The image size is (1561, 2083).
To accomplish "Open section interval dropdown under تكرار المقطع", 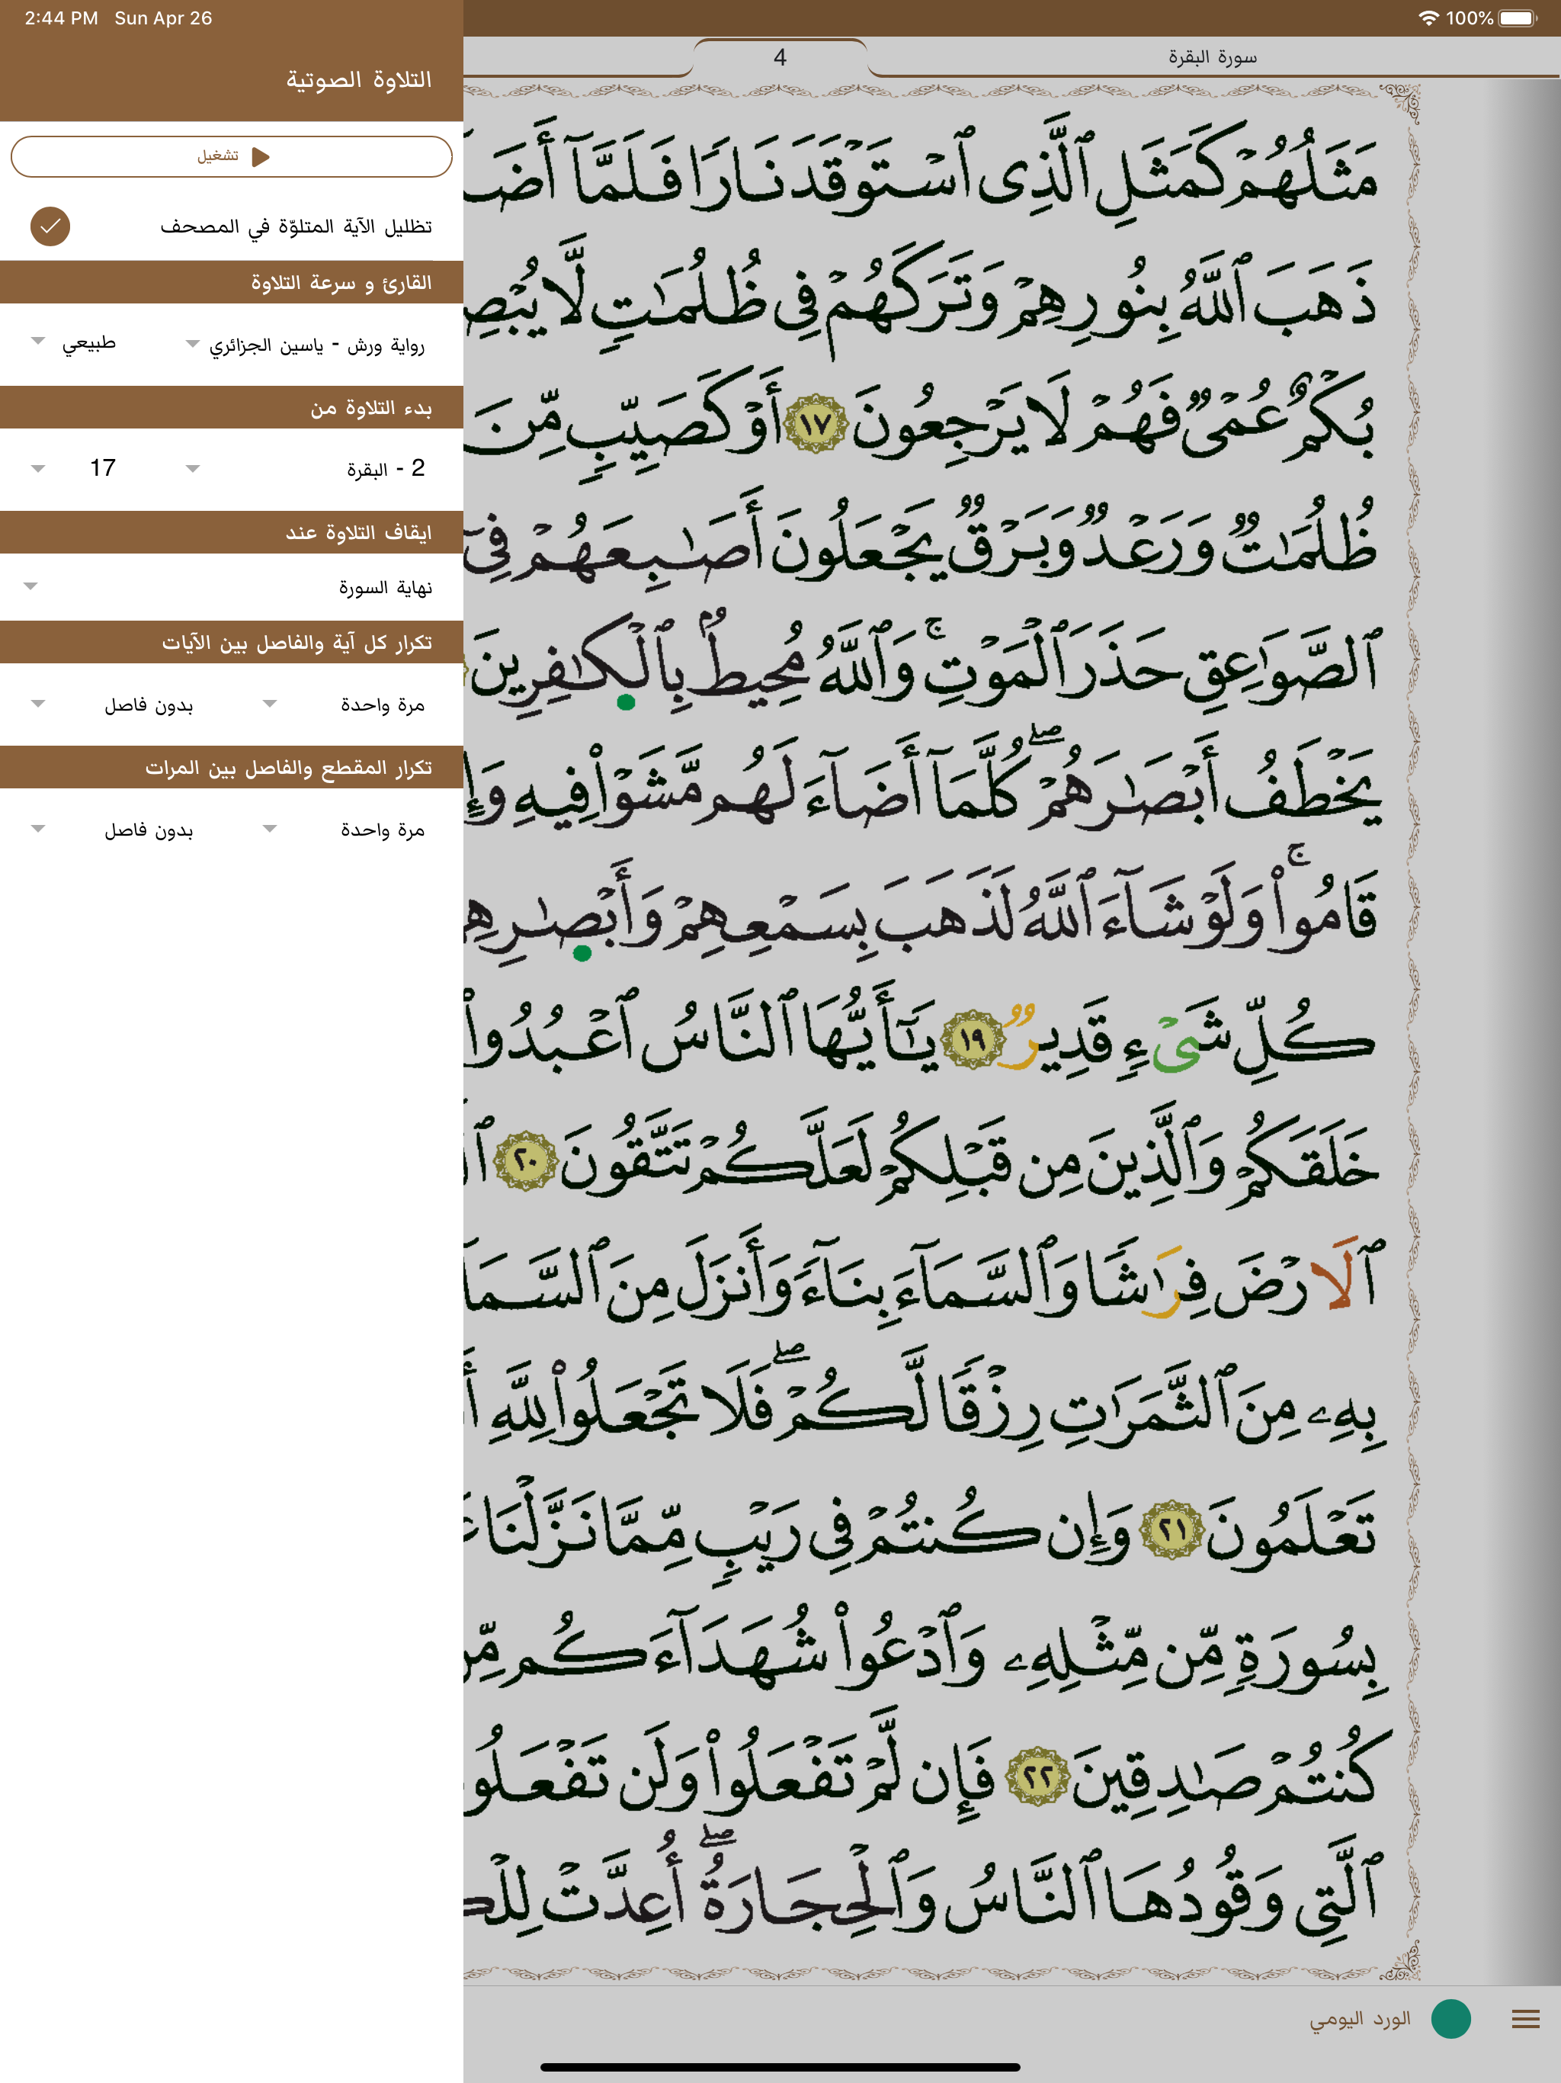I will 113,830.
